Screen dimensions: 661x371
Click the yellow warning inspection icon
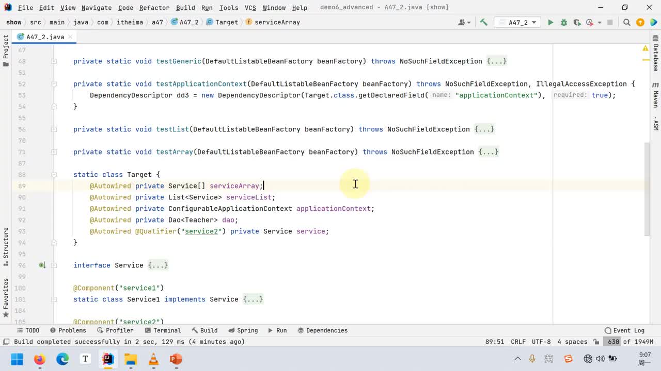(645, 48)
